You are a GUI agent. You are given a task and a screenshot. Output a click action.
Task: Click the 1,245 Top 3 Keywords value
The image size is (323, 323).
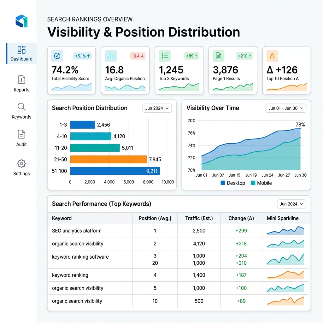tap(171, 70)
